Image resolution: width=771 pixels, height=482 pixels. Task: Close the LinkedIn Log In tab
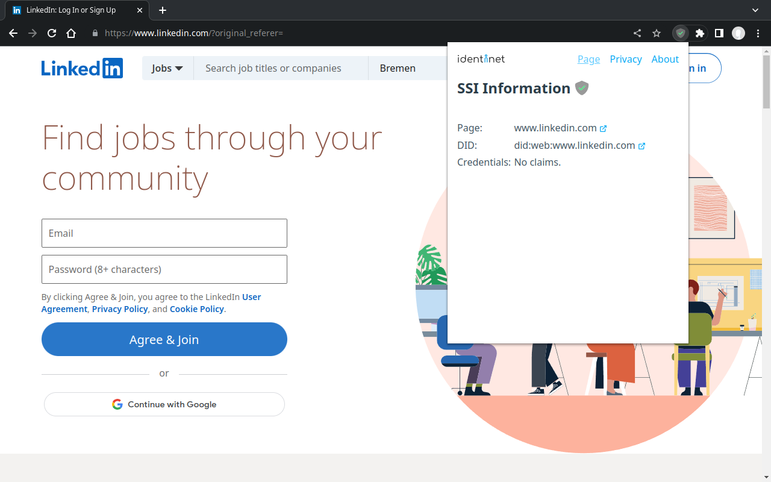(140, 10)
